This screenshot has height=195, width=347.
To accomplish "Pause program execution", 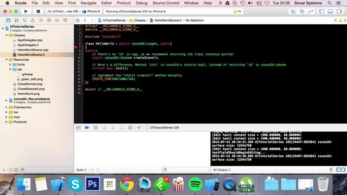I will tap(95, 128).
